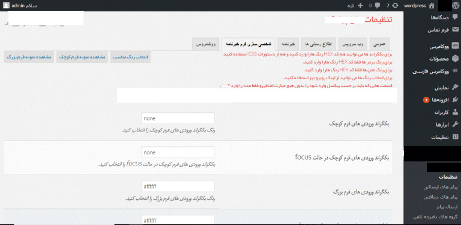Open the ابزارها menu item
The height and width of the screenshot is (225, 461).
[442, 125]
